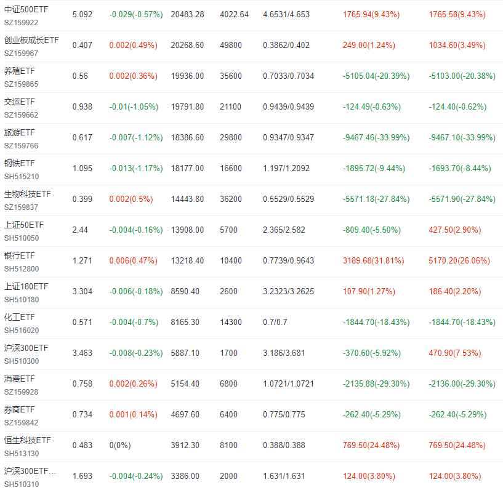Image resolution: width=503 pixels, height=490 pixels.
Task: Click the 消费ETF name
Action: 19,379
